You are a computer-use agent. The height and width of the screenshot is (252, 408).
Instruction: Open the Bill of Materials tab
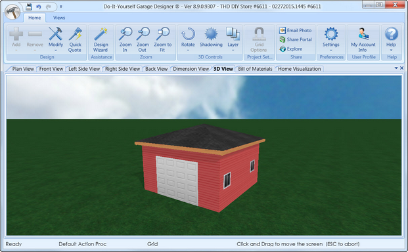255,69
